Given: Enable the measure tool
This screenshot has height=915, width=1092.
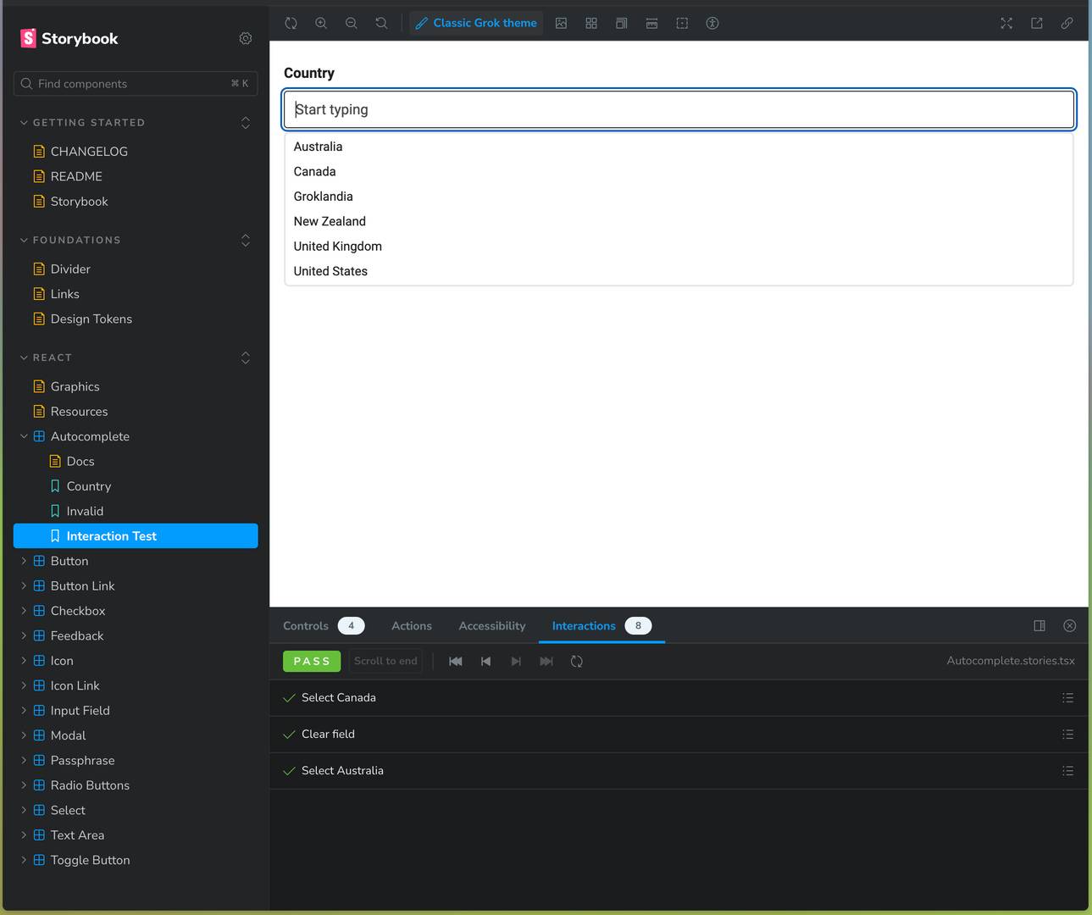Looking at the screenshot, I should 651,23.
